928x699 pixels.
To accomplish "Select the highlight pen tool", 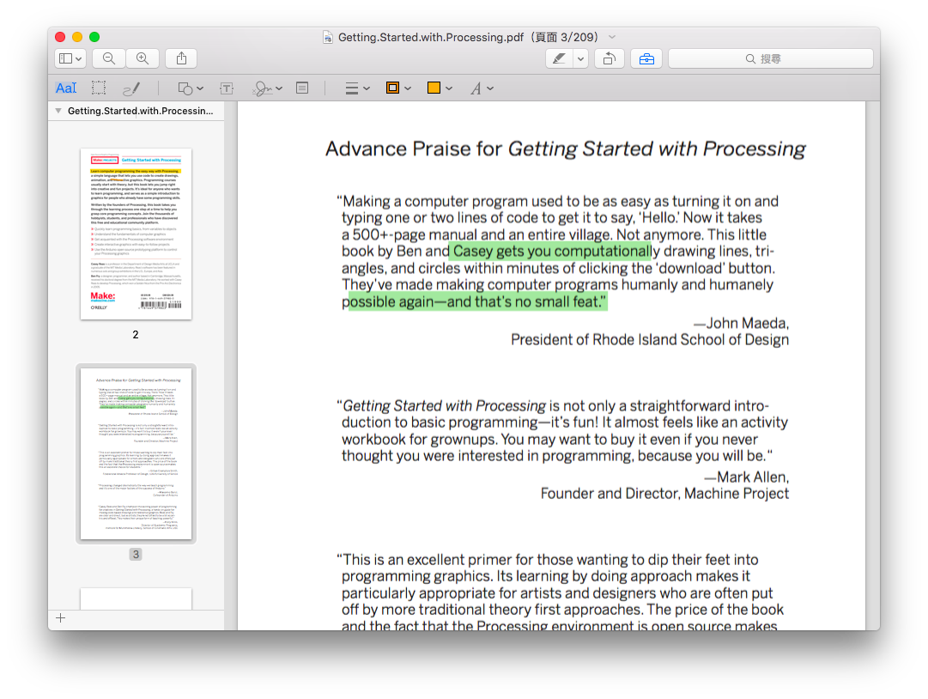I will [x=559, y=58].
